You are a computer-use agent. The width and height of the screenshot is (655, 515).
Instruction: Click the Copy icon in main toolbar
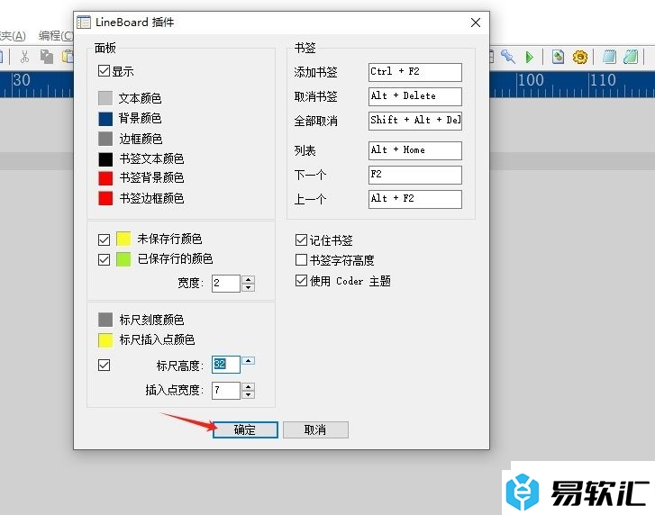46,57
